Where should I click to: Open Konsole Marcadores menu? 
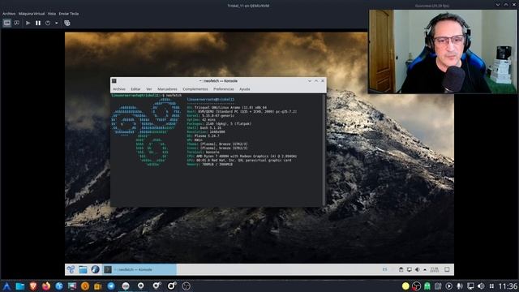coord(167,89)
